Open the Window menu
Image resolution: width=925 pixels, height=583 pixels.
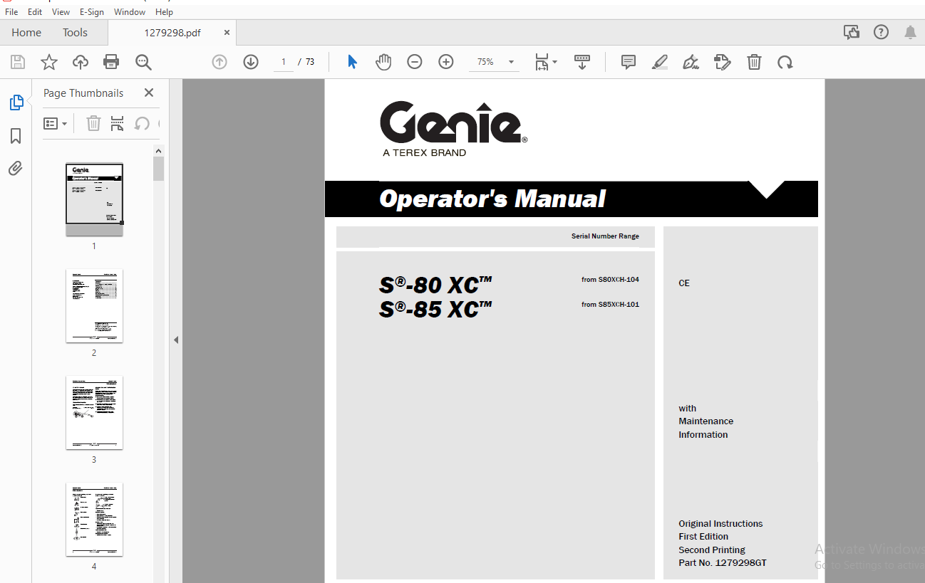(x=130, y=12)
